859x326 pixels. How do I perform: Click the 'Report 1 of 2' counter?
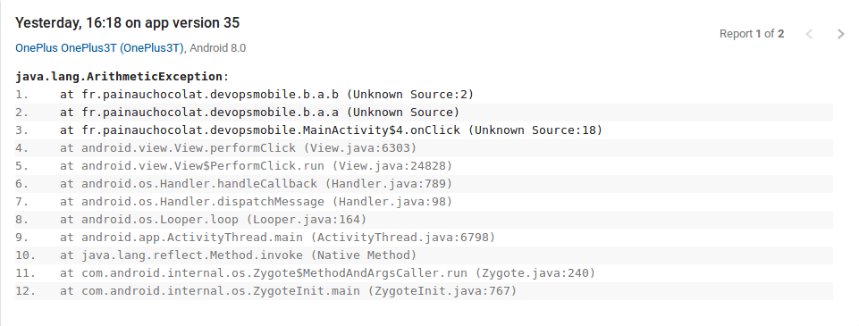(x=752, y=34)
